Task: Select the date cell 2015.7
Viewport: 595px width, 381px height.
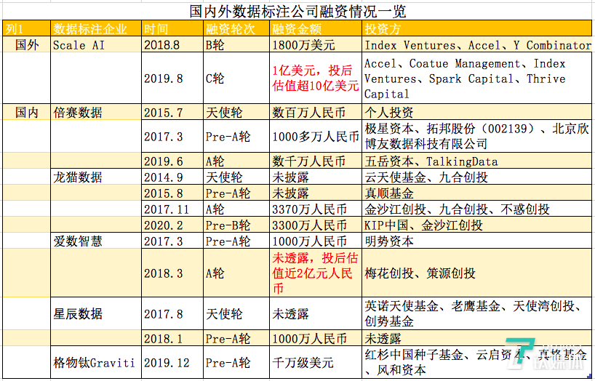Action: pos(172,112)
